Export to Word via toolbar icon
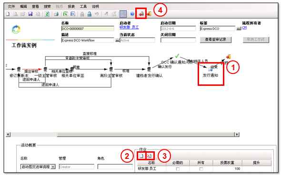 (73, 14)
